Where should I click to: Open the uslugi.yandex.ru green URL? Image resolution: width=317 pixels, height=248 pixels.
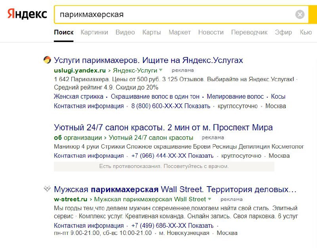tap(80, 71)
